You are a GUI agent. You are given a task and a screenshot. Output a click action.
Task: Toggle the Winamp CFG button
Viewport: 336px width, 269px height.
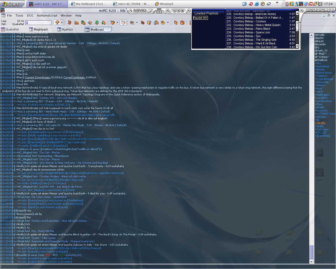[x=322, y=10]
